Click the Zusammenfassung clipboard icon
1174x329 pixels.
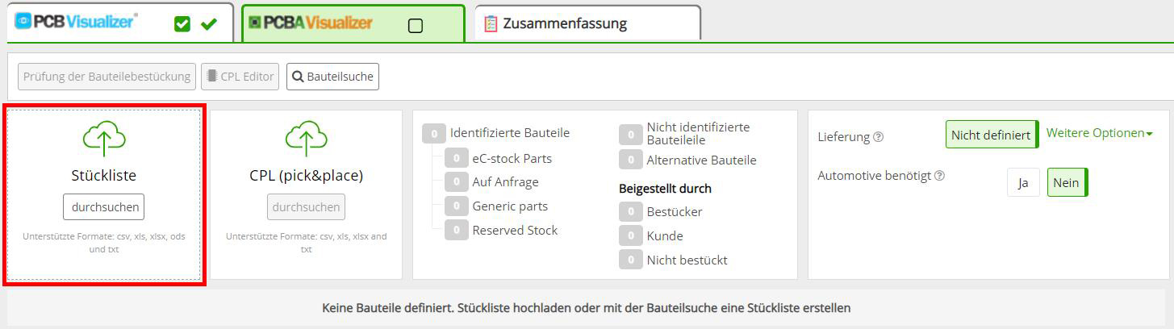click(491, 23)
